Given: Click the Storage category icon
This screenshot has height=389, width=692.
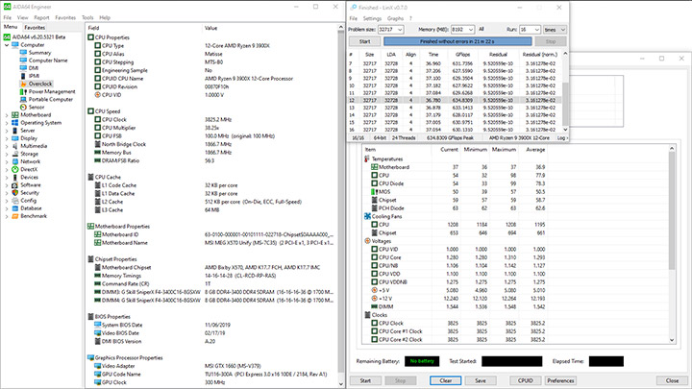Looking at the screenshot, I should [x=15, y=154].
